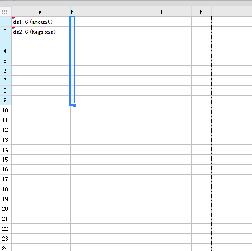Image resolution: width=252 pixels, height=251 pixels.
Task: Select row 9 header
Action: tap(6, 100)
